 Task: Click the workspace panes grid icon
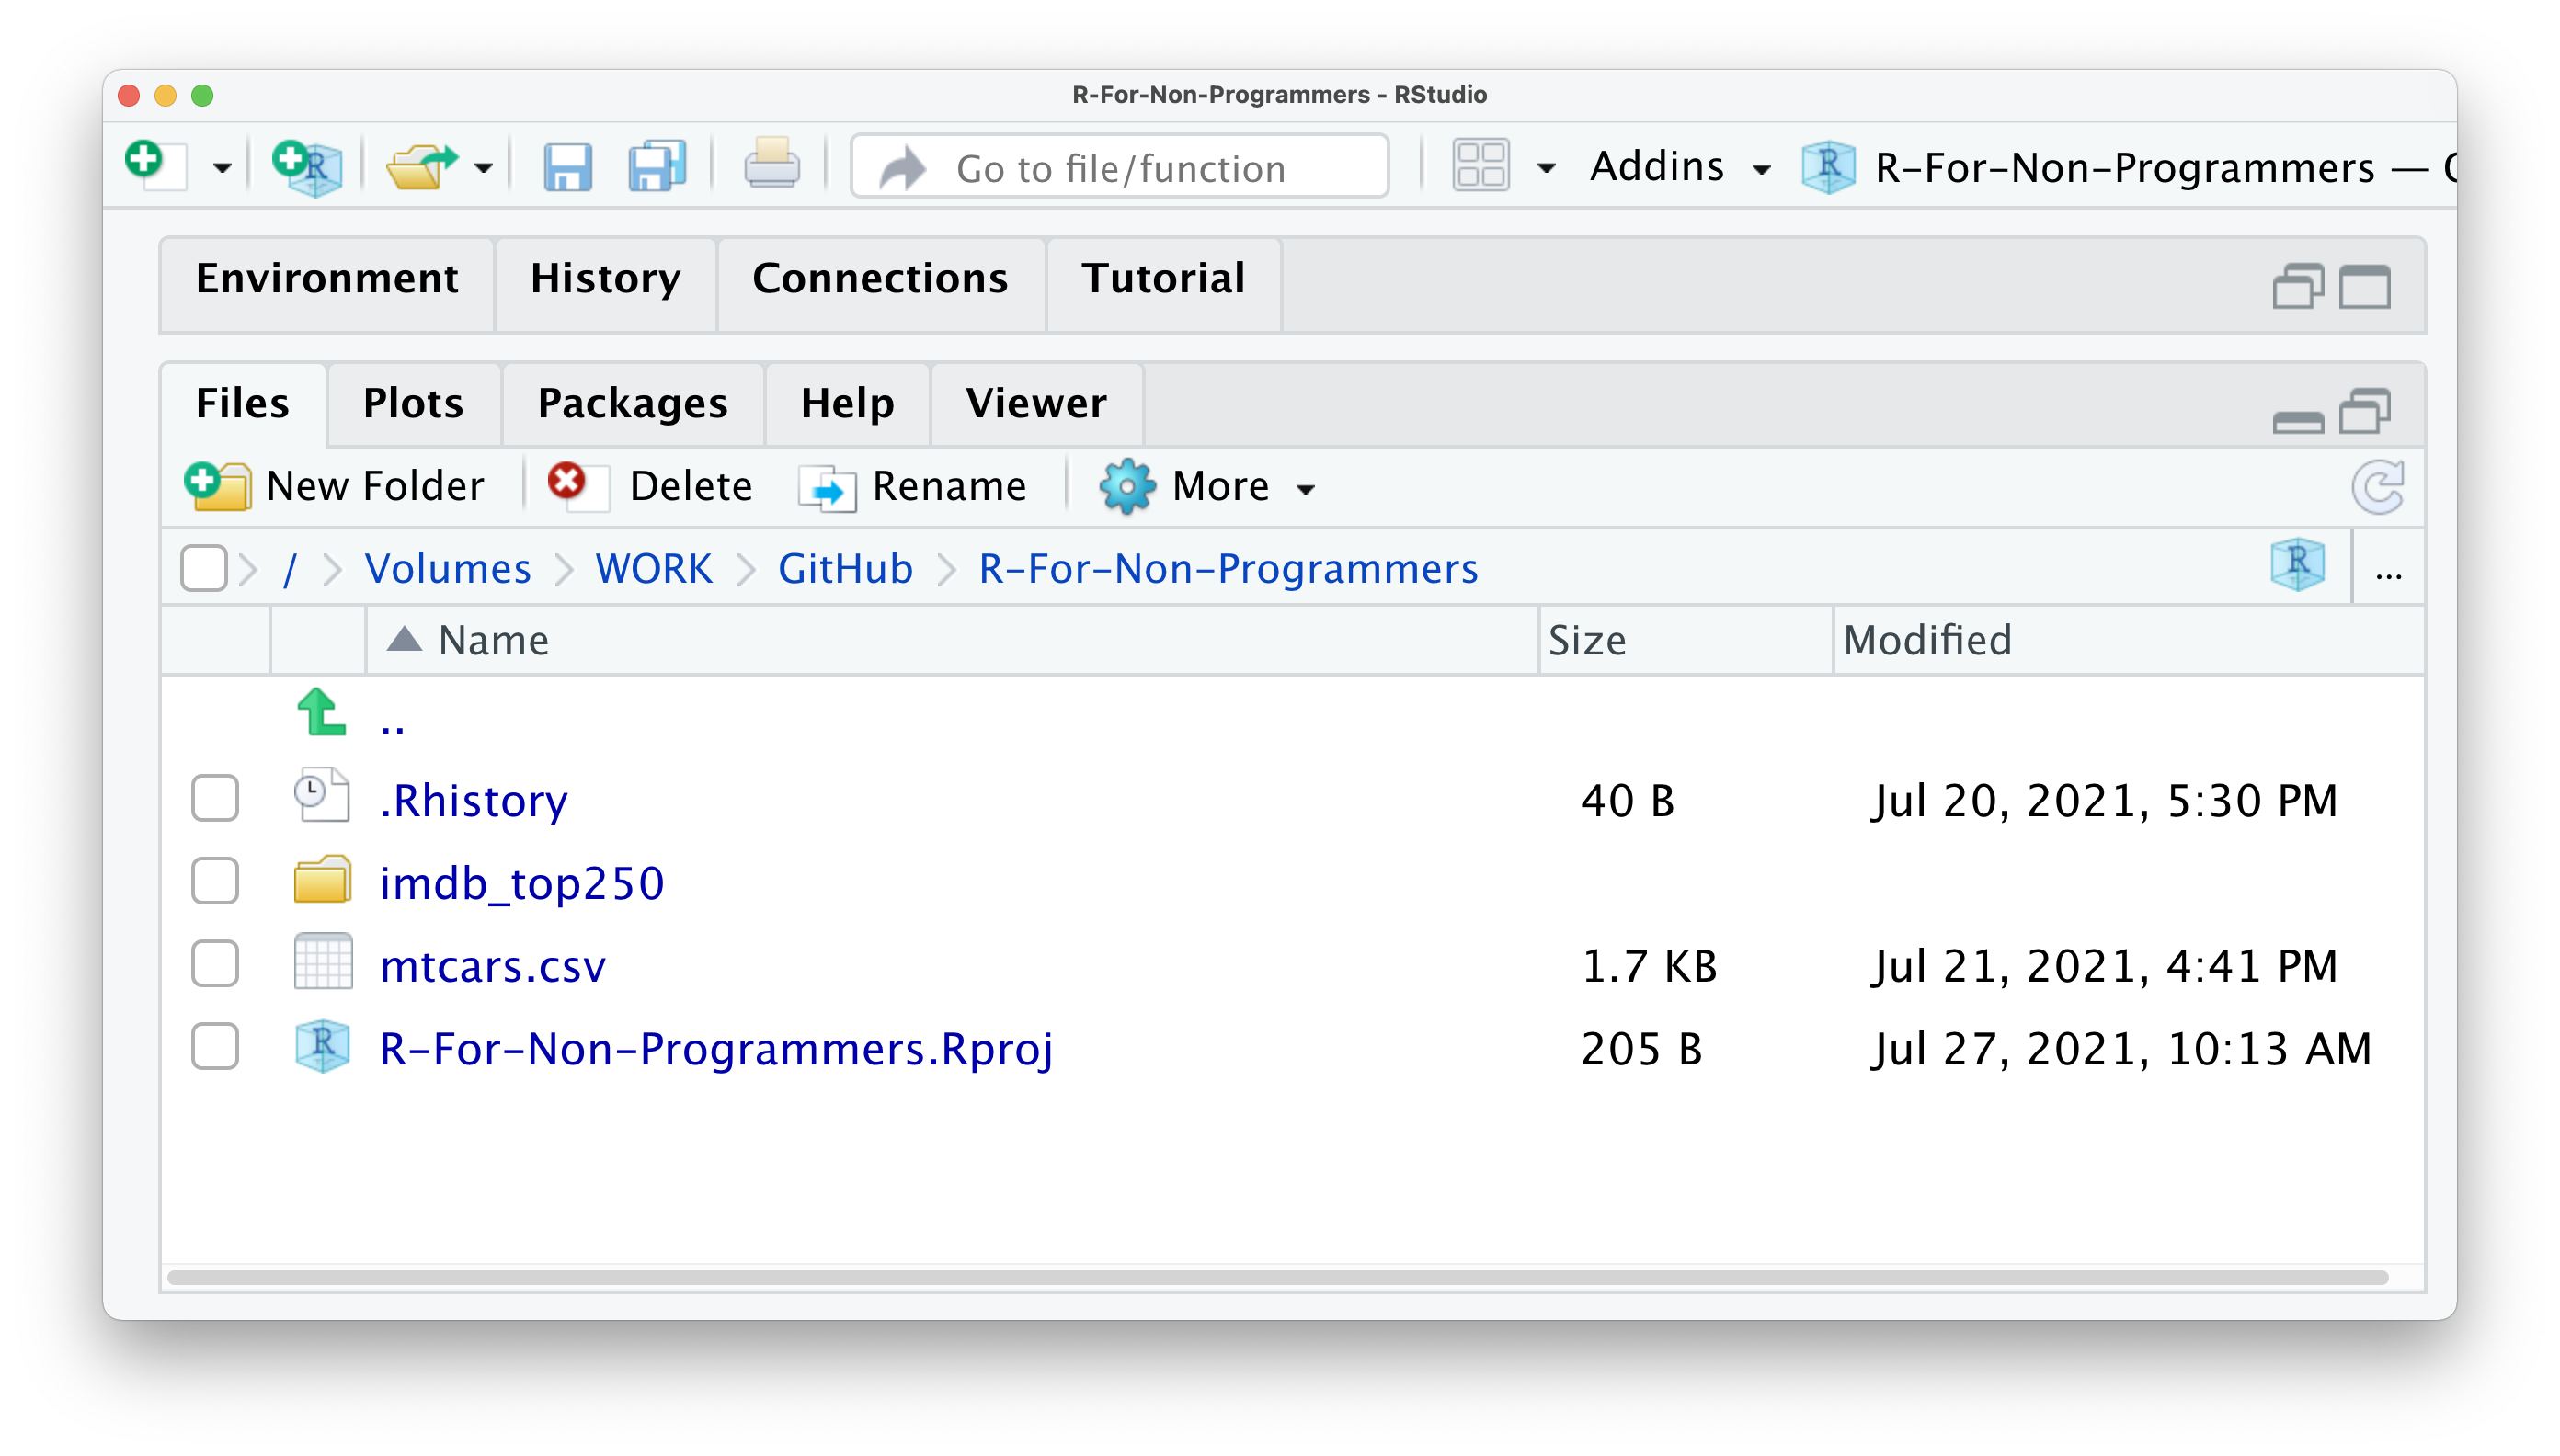click(x=1480, y=166)
